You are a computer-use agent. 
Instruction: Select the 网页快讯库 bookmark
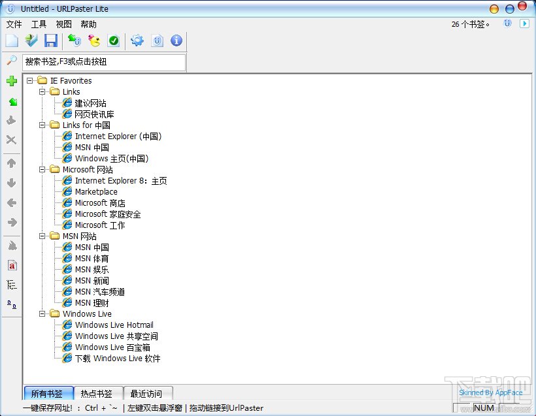coord(94,114)
